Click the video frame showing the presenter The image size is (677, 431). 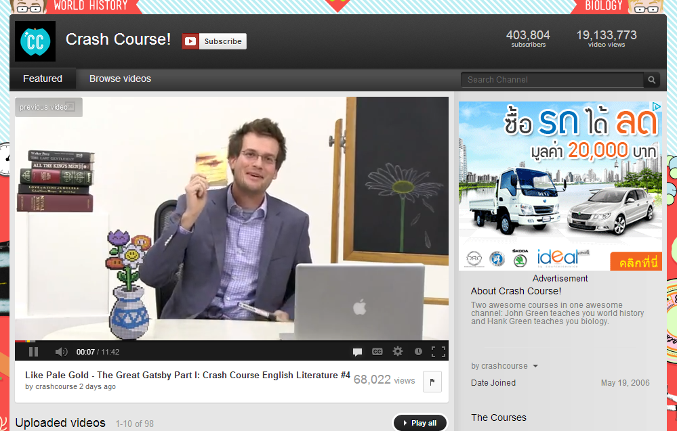pyautogui.click(x=231, y=219)
